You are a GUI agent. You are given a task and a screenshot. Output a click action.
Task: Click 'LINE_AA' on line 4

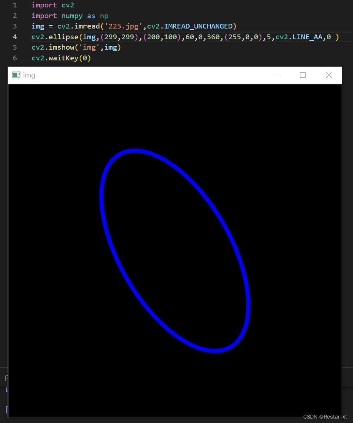pos(307,37)
